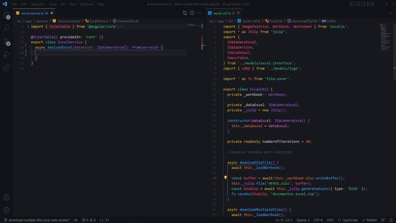This screenshot has height=223, width=396.
Task: Click the empty line 15 in left editor
Action: coord(111,53)
